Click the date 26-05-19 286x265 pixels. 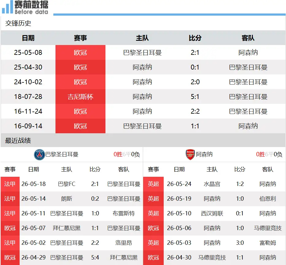point(179,199)
